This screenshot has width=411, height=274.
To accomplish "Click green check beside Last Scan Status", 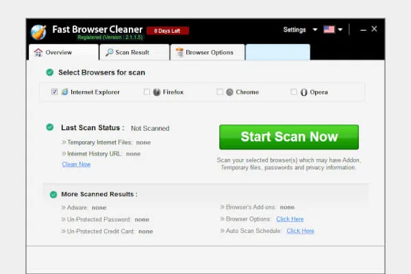I will (x=50, y=127).
